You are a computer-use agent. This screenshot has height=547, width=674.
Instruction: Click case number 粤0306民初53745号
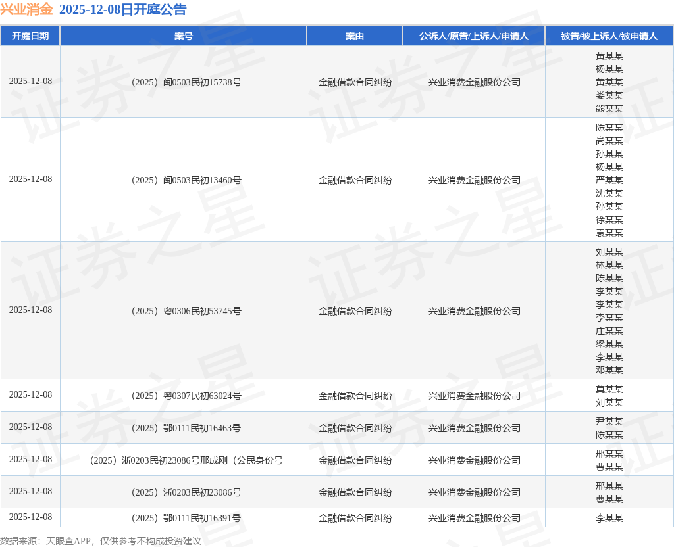pos(186,311)
